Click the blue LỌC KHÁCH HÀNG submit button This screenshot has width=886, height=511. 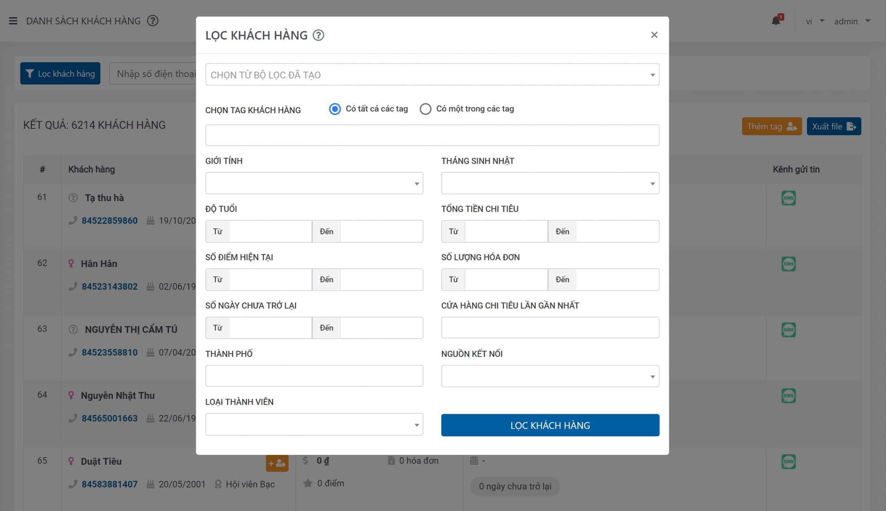[x=550, y=425]
